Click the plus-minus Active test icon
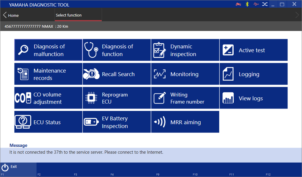302x177 pixels. tap(228, 50)
